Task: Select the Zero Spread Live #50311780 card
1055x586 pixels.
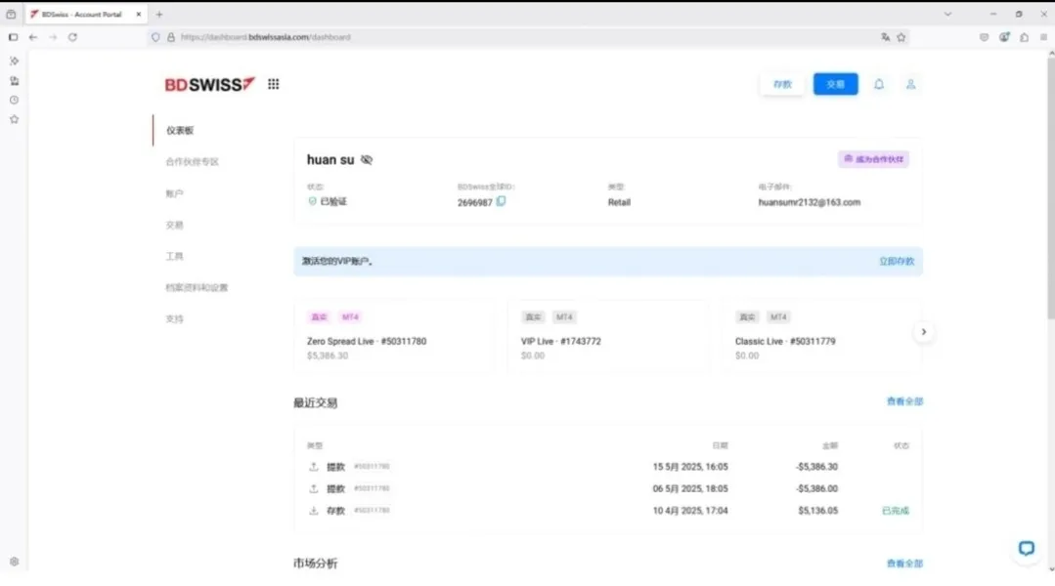Action: pos(396,335)
